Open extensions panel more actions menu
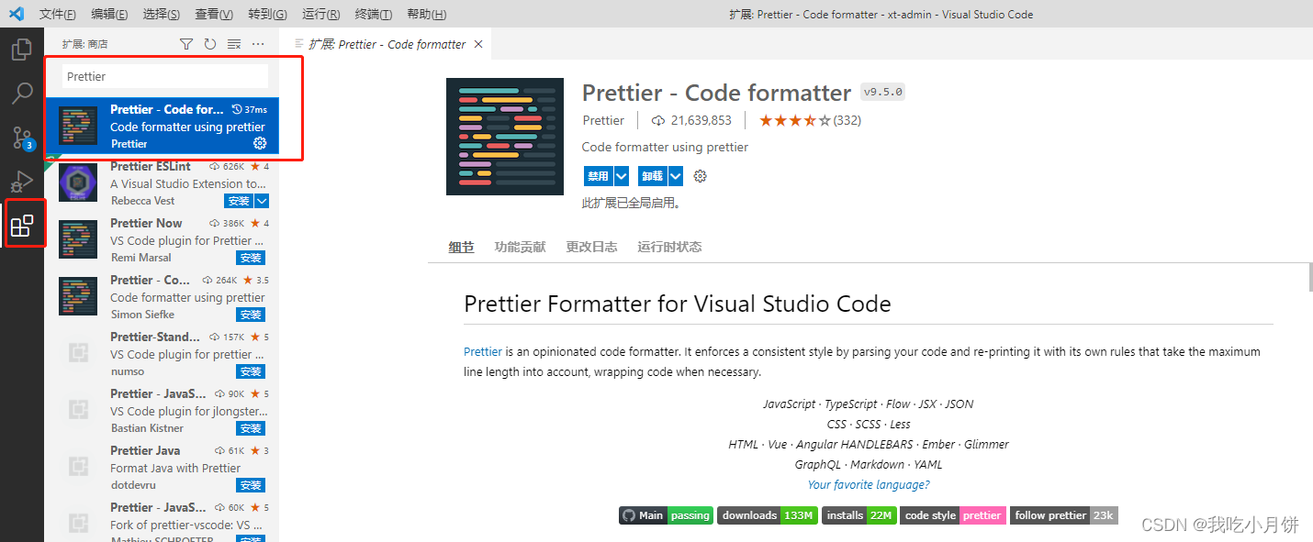Viewport: 1313px width, 542px height. [x=258, y=44]
